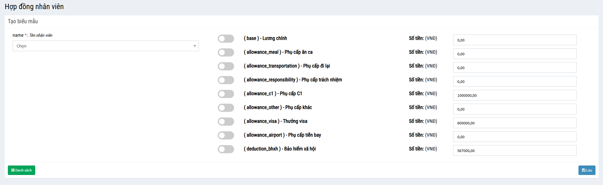
Task: Open the Tên nhân viên dropdown
Action: 105,46
